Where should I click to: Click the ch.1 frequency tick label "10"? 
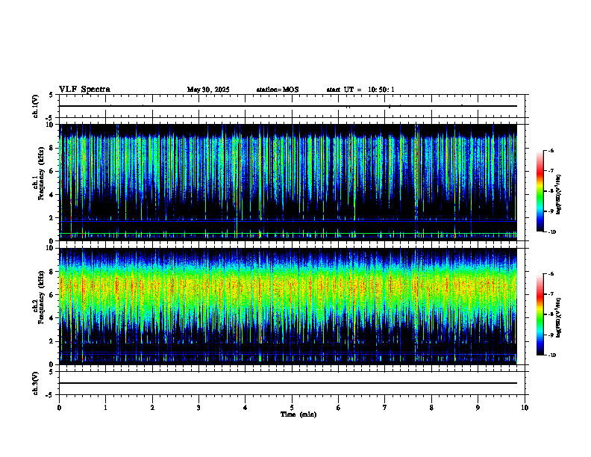click(x=51, y=125)
